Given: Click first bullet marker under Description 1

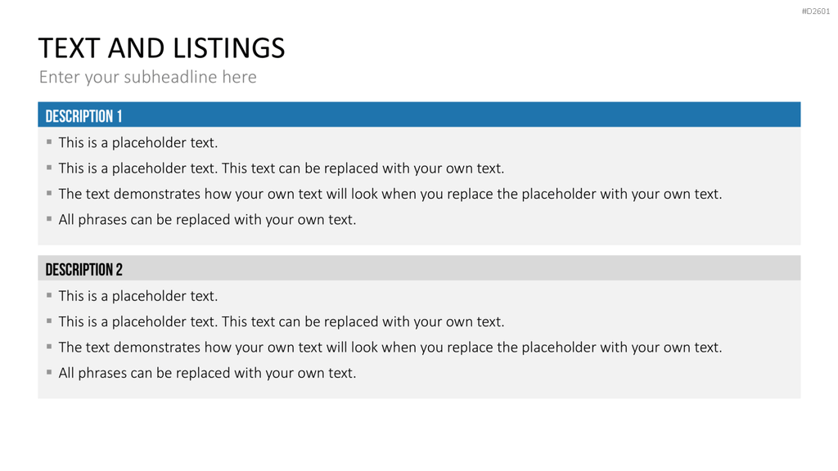Looking at the screenshot, I should (49, 141).
